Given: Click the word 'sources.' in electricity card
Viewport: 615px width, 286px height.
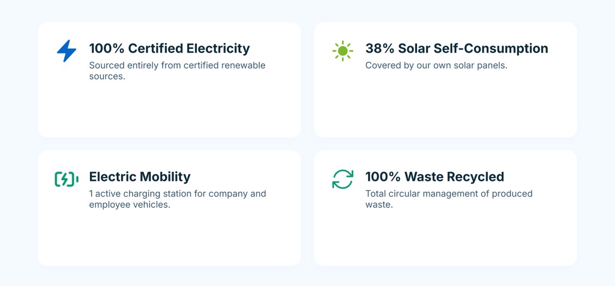Looking at the screenshot, I should tap(107, 77).
